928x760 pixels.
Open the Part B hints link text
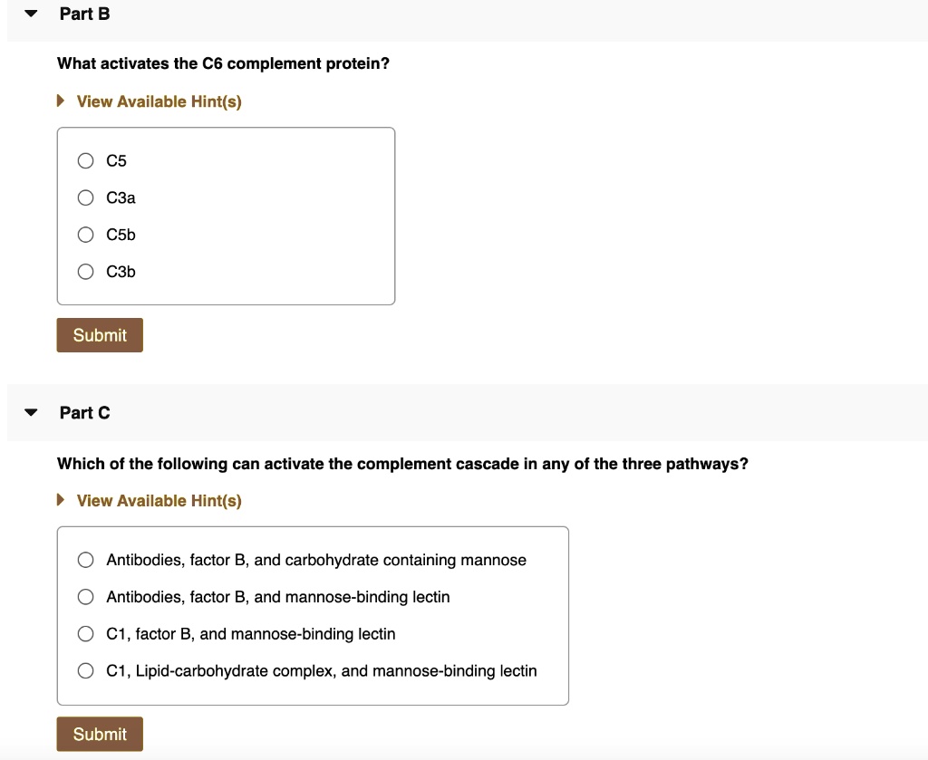[159, 101]
